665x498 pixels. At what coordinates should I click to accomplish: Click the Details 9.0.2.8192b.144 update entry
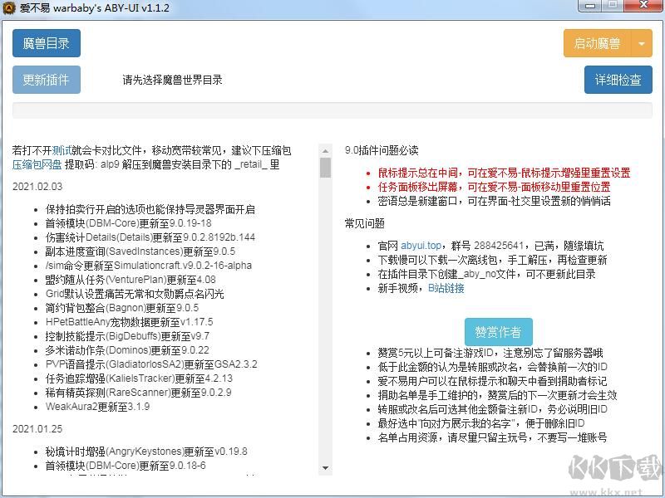tap(150, 237)
